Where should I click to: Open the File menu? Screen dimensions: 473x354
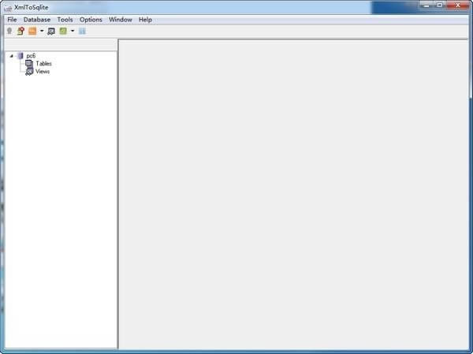click(12, 20)
